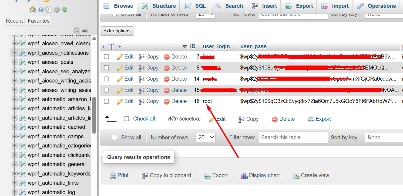The width and height of the screenshot is (403, 196).
Task: Open the SQL tab
Action: click(x=195, y=6)
